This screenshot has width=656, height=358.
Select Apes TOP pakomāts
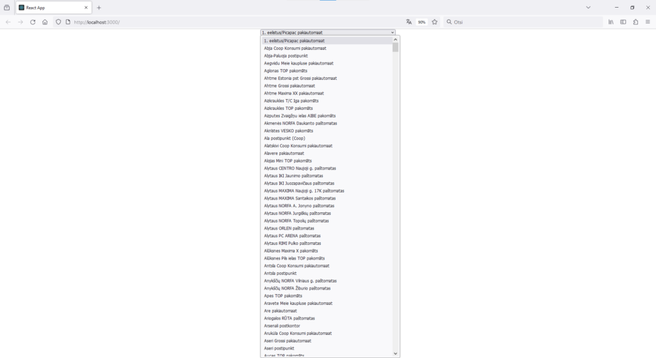pos(327,296)
